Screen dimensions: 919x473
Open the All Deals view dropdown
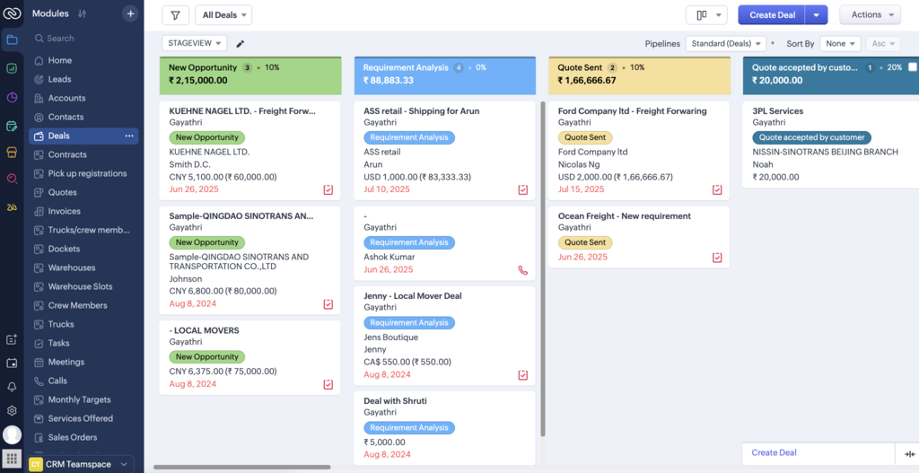[223, 15]
